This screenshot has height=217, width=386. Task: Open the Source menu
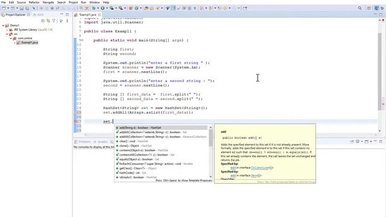(x=21, y=2)
